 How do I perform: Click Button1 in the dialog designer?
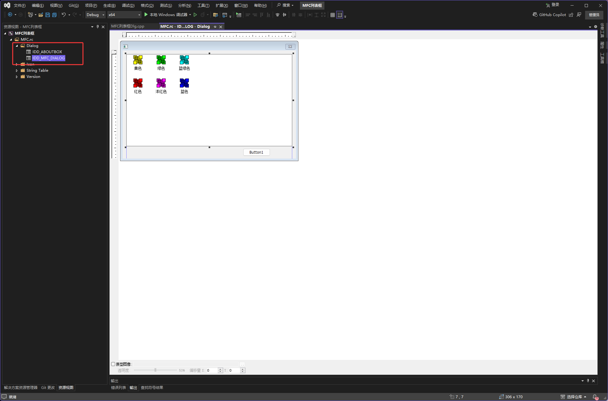pyautogui.click(x=256, y=152)
